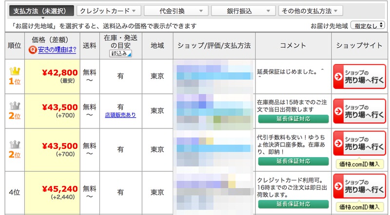Click the 延長保証対応 badge in the 4位 row
Image resolution: width=390 pixels, height=215 pixels.
coord(293,203)
